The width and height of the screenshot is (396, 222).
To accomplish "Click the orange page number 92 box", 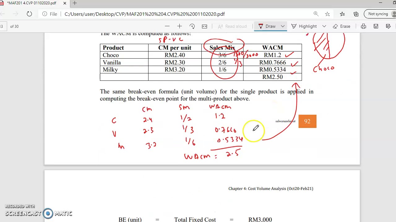I will coord(307,121).
